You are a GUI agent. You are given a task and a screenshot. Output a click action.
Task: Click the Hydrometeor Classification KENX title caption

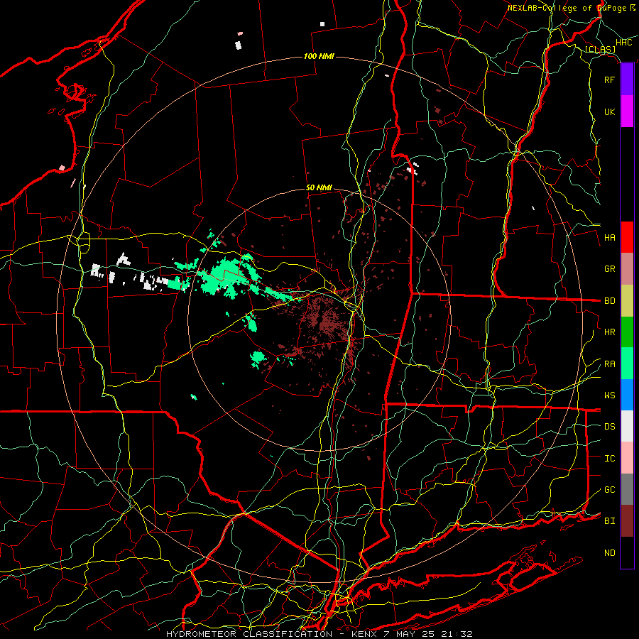319,634
